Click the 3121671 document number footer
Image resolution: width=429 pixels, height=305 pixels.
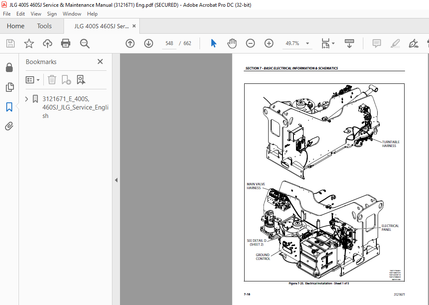click(x=399, y=294)
